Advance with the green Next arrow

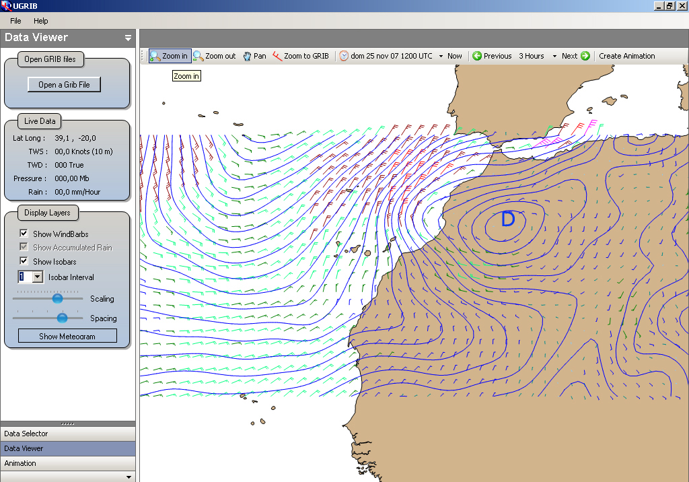point(585,56)
